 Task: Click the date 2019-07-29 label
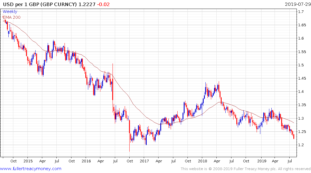(298, 4)
